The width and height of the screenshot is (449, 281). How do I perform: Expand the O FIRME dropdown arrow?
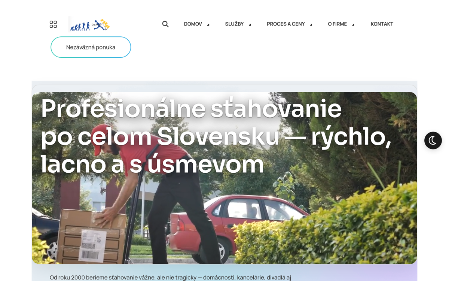353,25
